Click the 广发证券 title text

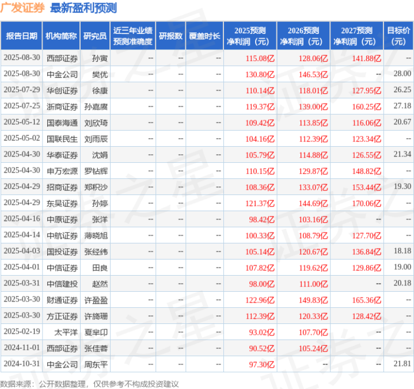coord(22,8)
